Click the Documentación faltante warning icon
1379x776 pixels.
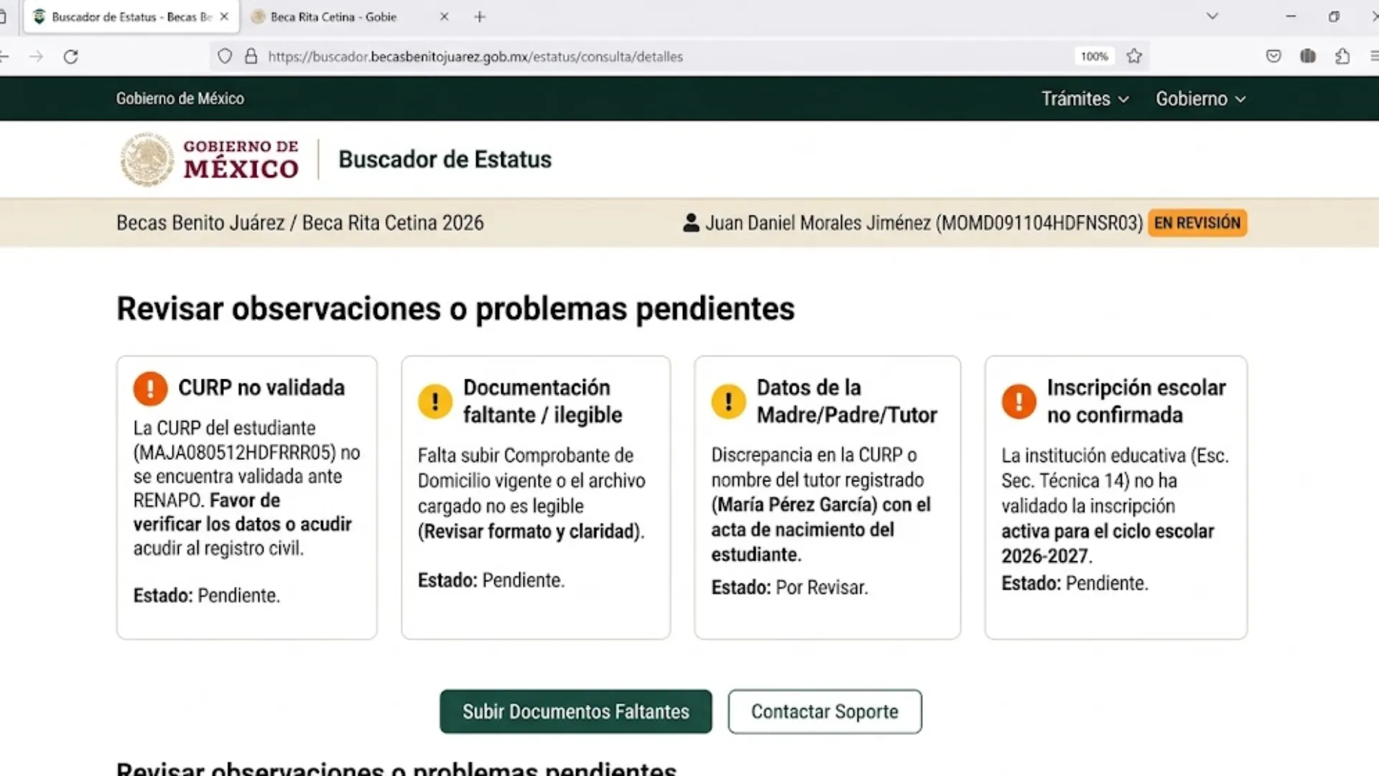435,402
